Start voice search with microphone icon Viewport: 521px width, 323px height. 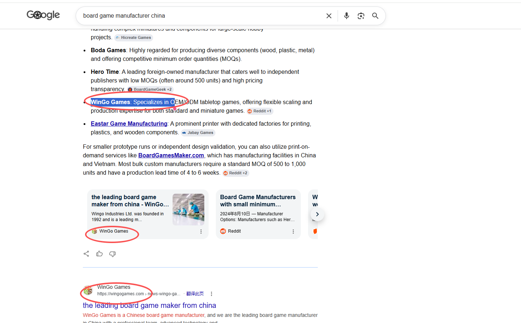(x=346, y=16)
